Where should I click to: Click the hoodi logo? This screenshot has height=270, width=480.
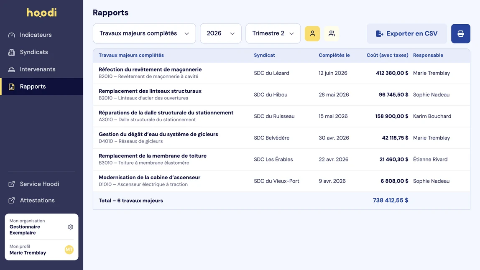(x=42, y=13)
